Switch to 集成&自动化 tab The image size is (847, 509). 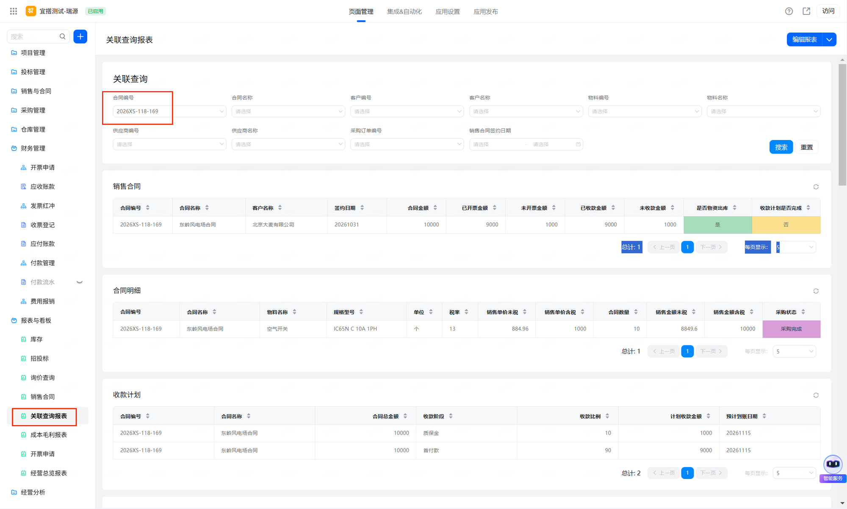[x=404, y=11]
